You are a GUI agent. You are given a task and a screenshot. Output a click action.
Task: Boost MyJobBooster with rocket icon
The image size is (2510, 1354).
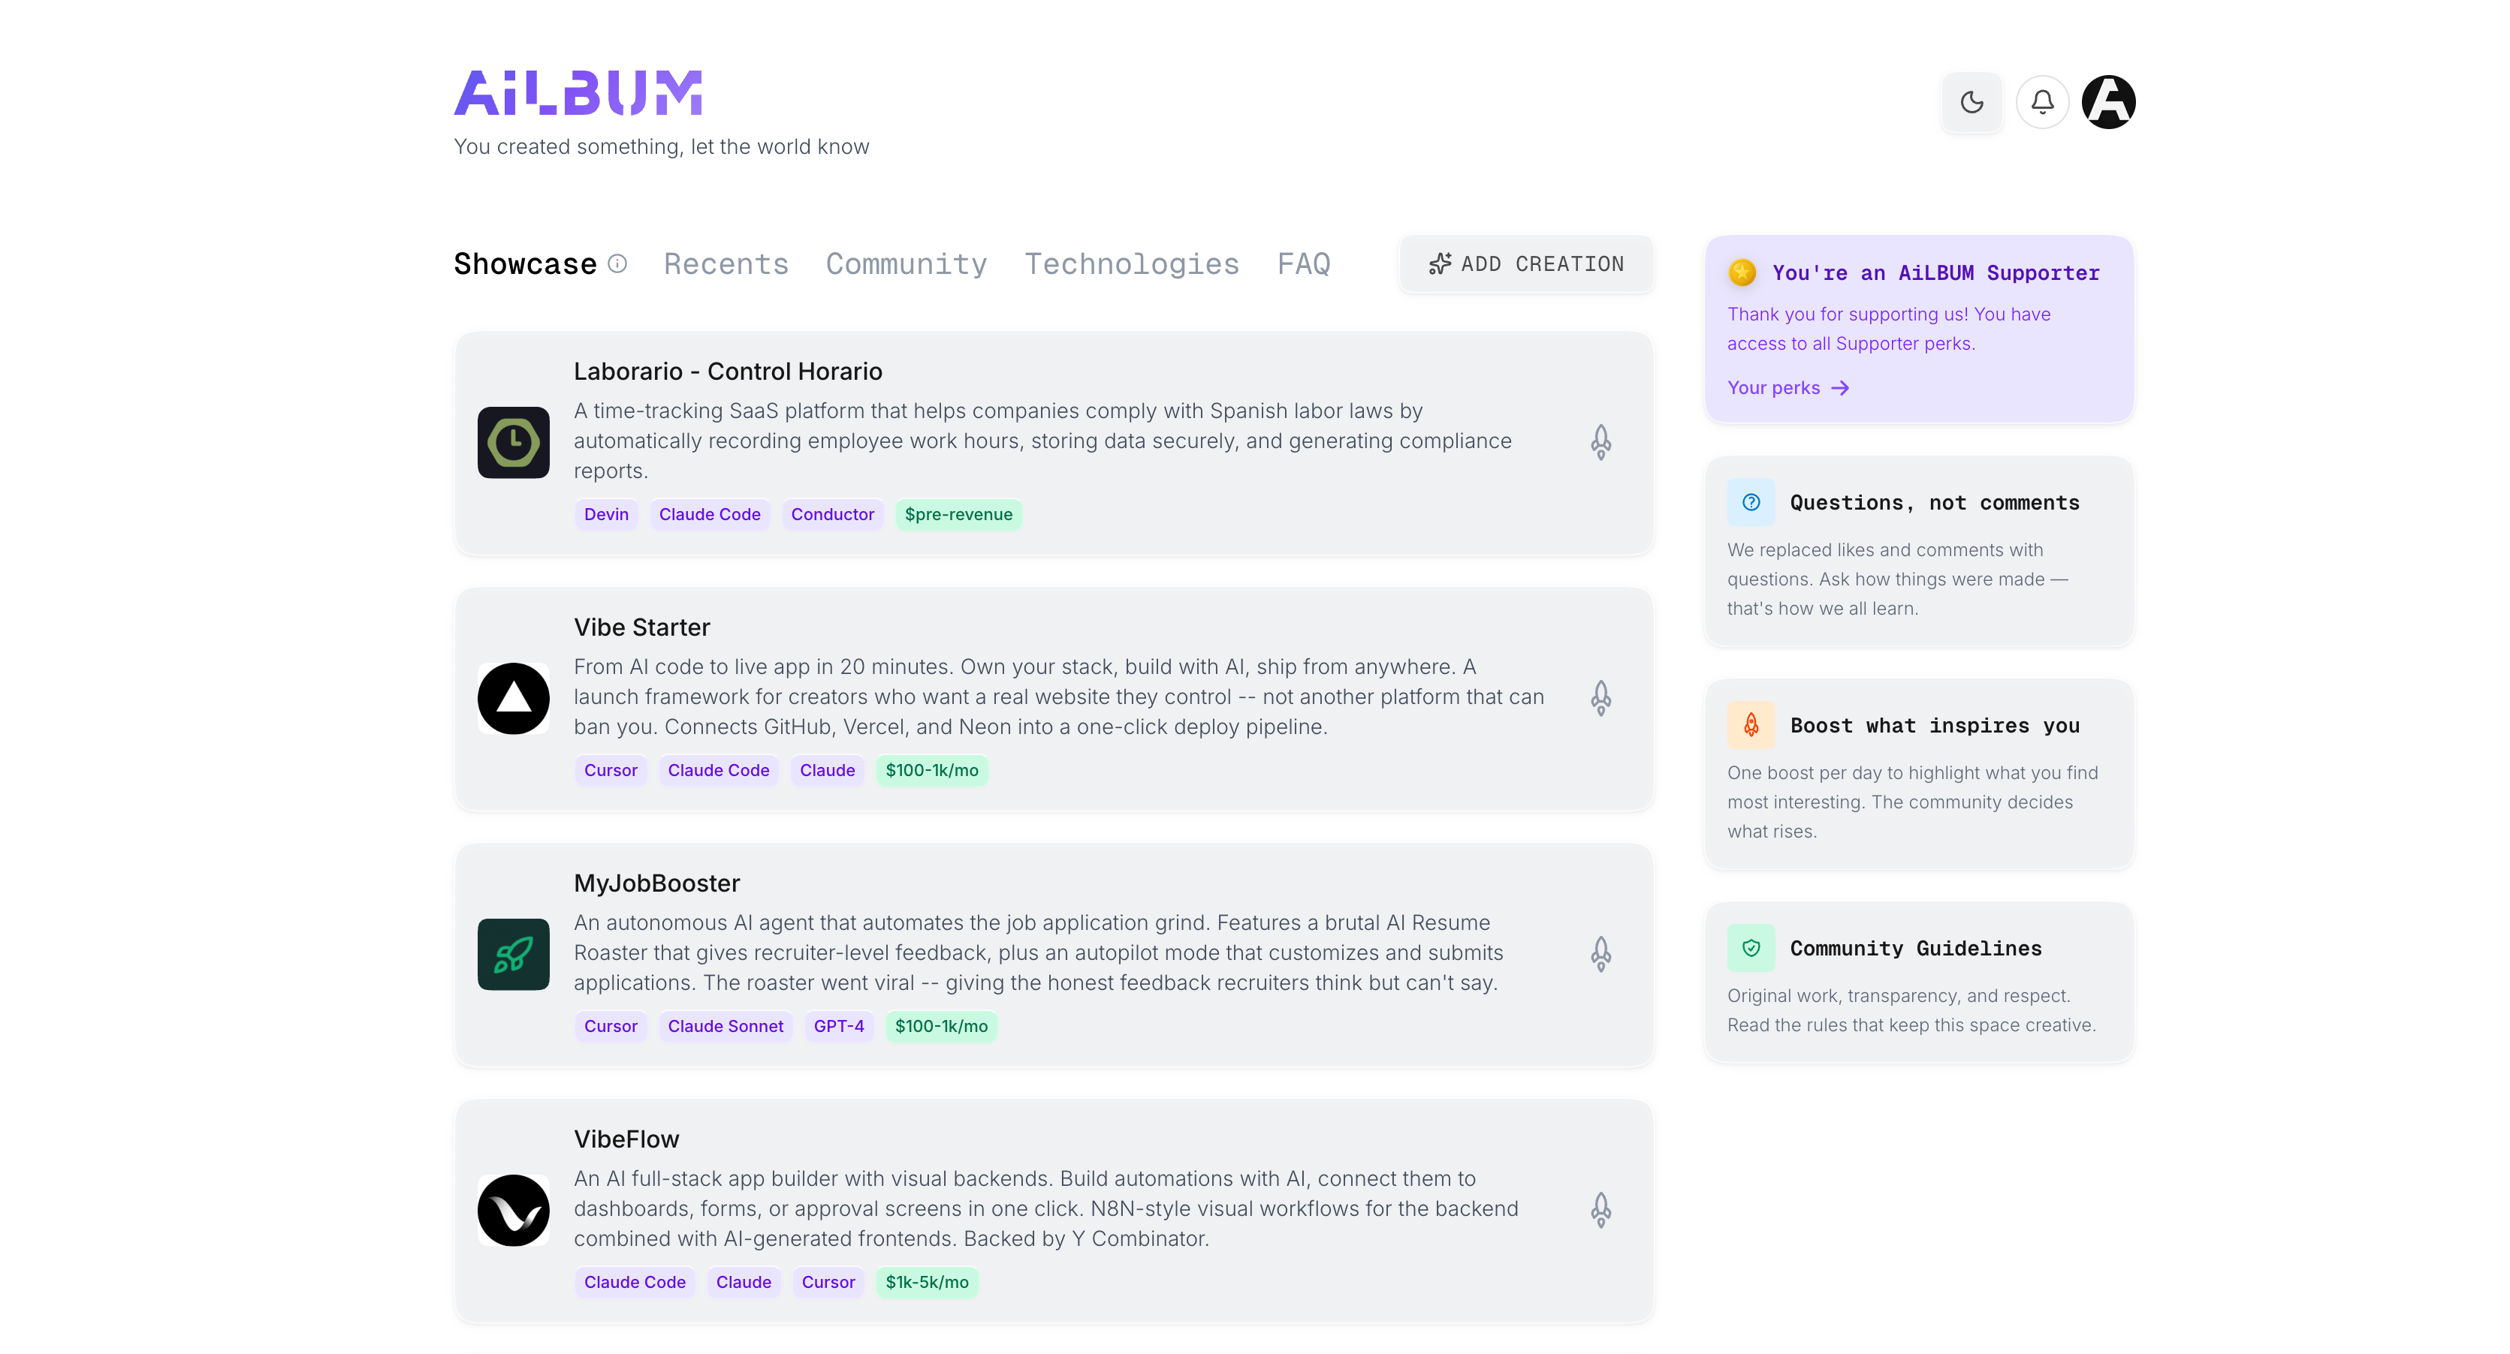[x=1601, y=954]
